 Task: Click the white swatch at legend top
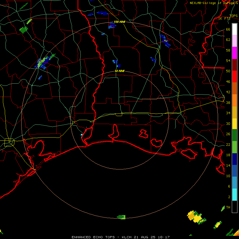(x=234, y=29)
